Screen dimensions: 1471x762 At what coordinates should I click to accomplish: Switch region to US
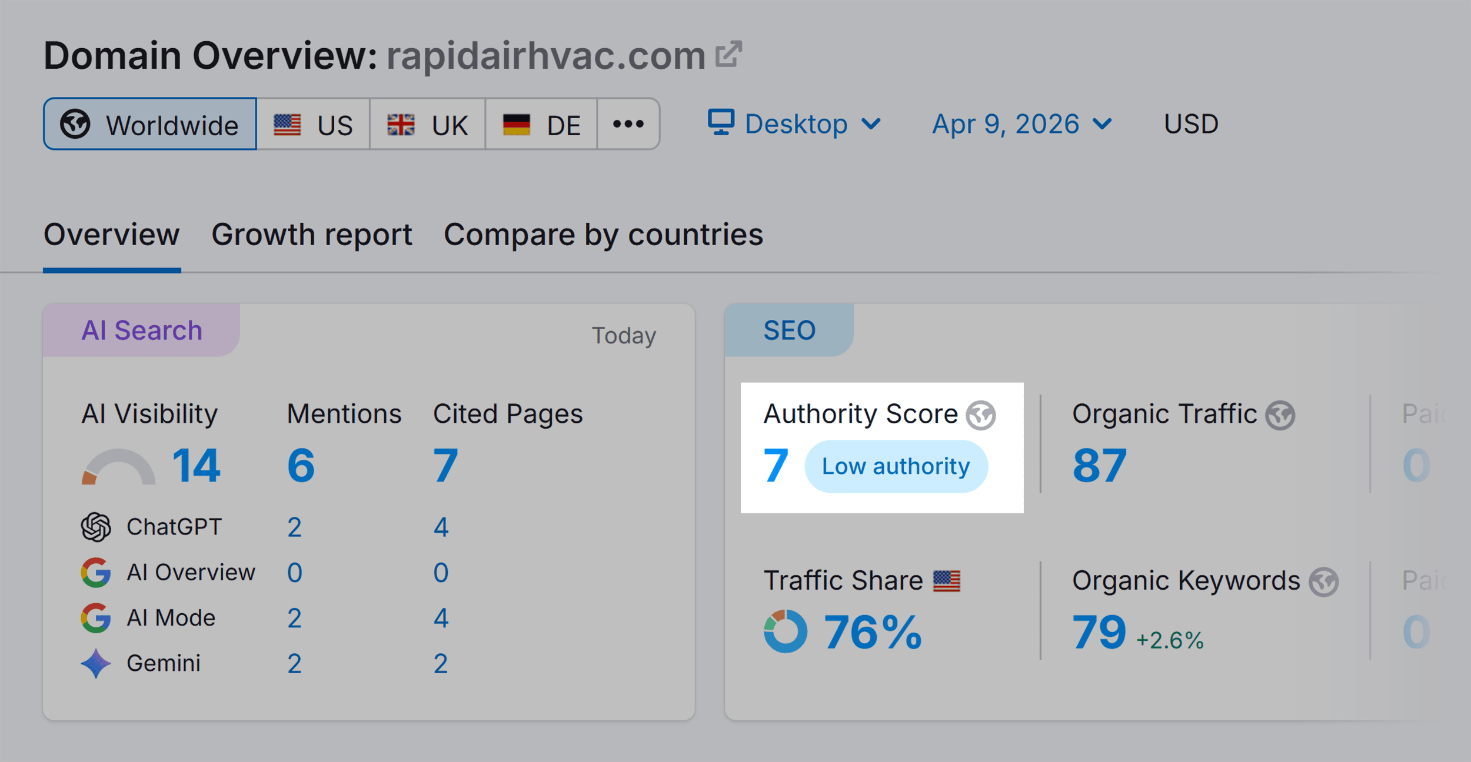[x=313, y=123]
